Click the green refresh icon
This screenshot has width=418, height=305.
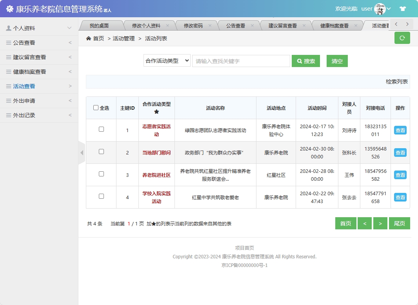pos(402,38)
